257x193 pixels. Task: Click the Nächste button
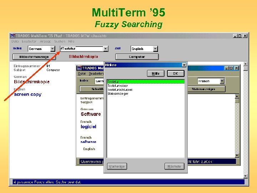point(175,167)
